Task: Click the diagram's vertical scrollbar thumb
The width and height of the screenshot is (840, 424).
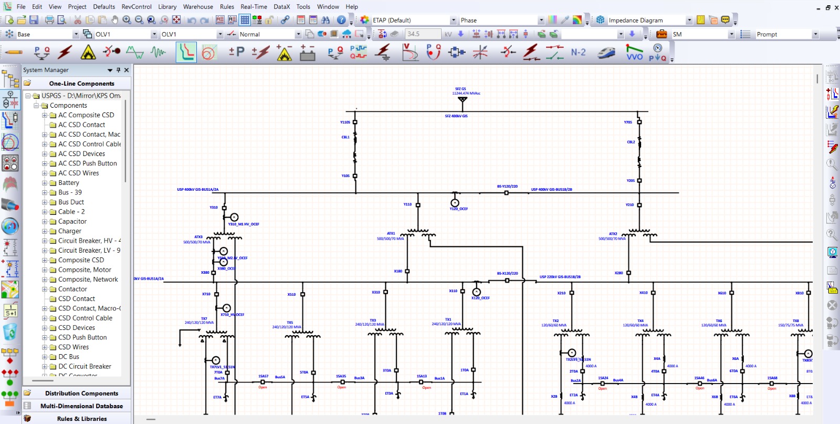Action: pos(817,79)
